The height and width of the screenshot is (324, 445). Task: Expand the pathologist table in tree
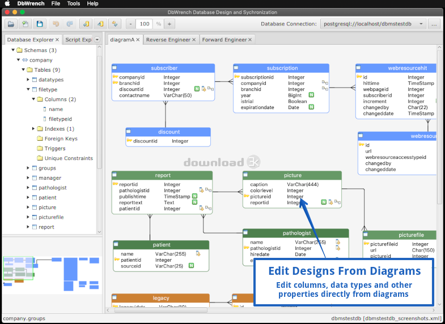tap(28, 188)
